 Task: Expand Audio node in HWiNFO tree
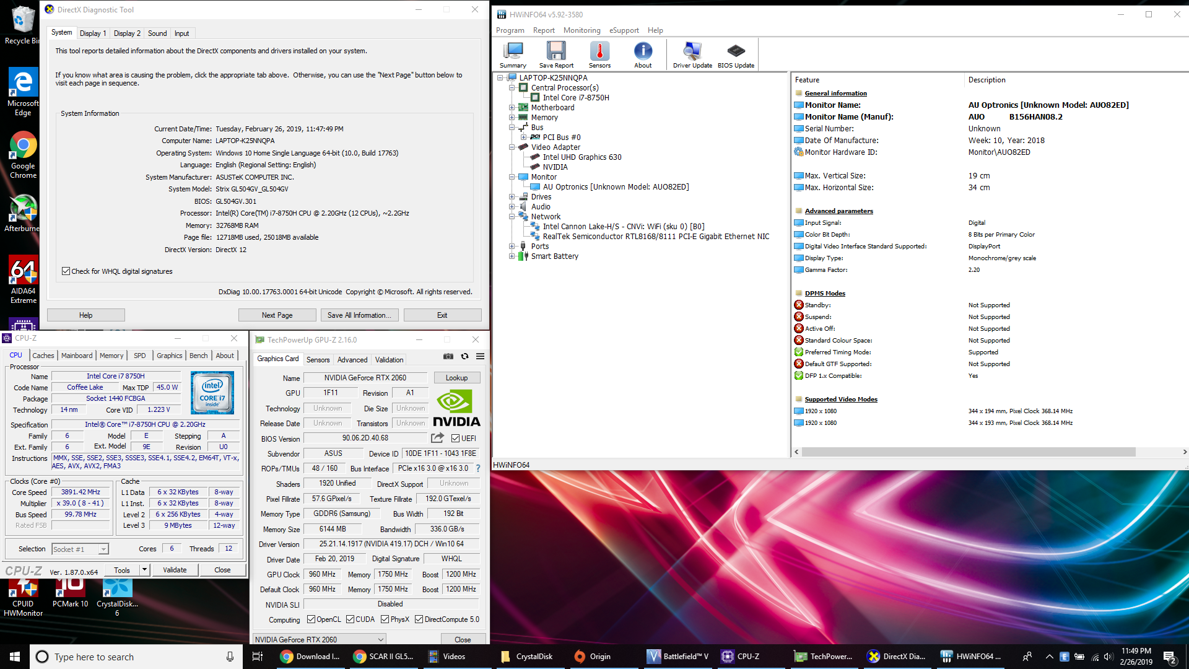click(x=512, y=207)
